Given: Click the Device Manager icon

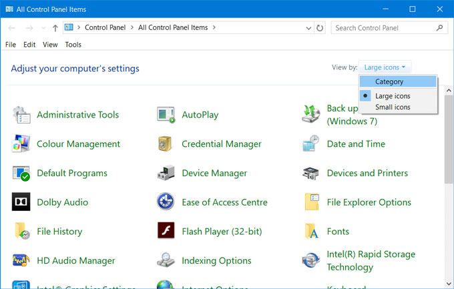Looking at the screenshot, I should coord(166,173).
